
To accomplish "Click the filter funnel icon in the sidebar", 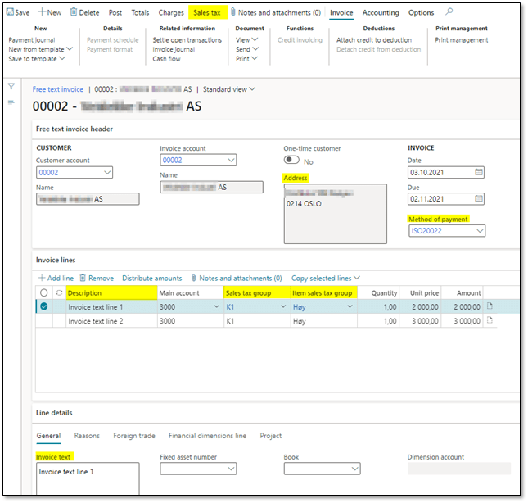I will point(11,87).
